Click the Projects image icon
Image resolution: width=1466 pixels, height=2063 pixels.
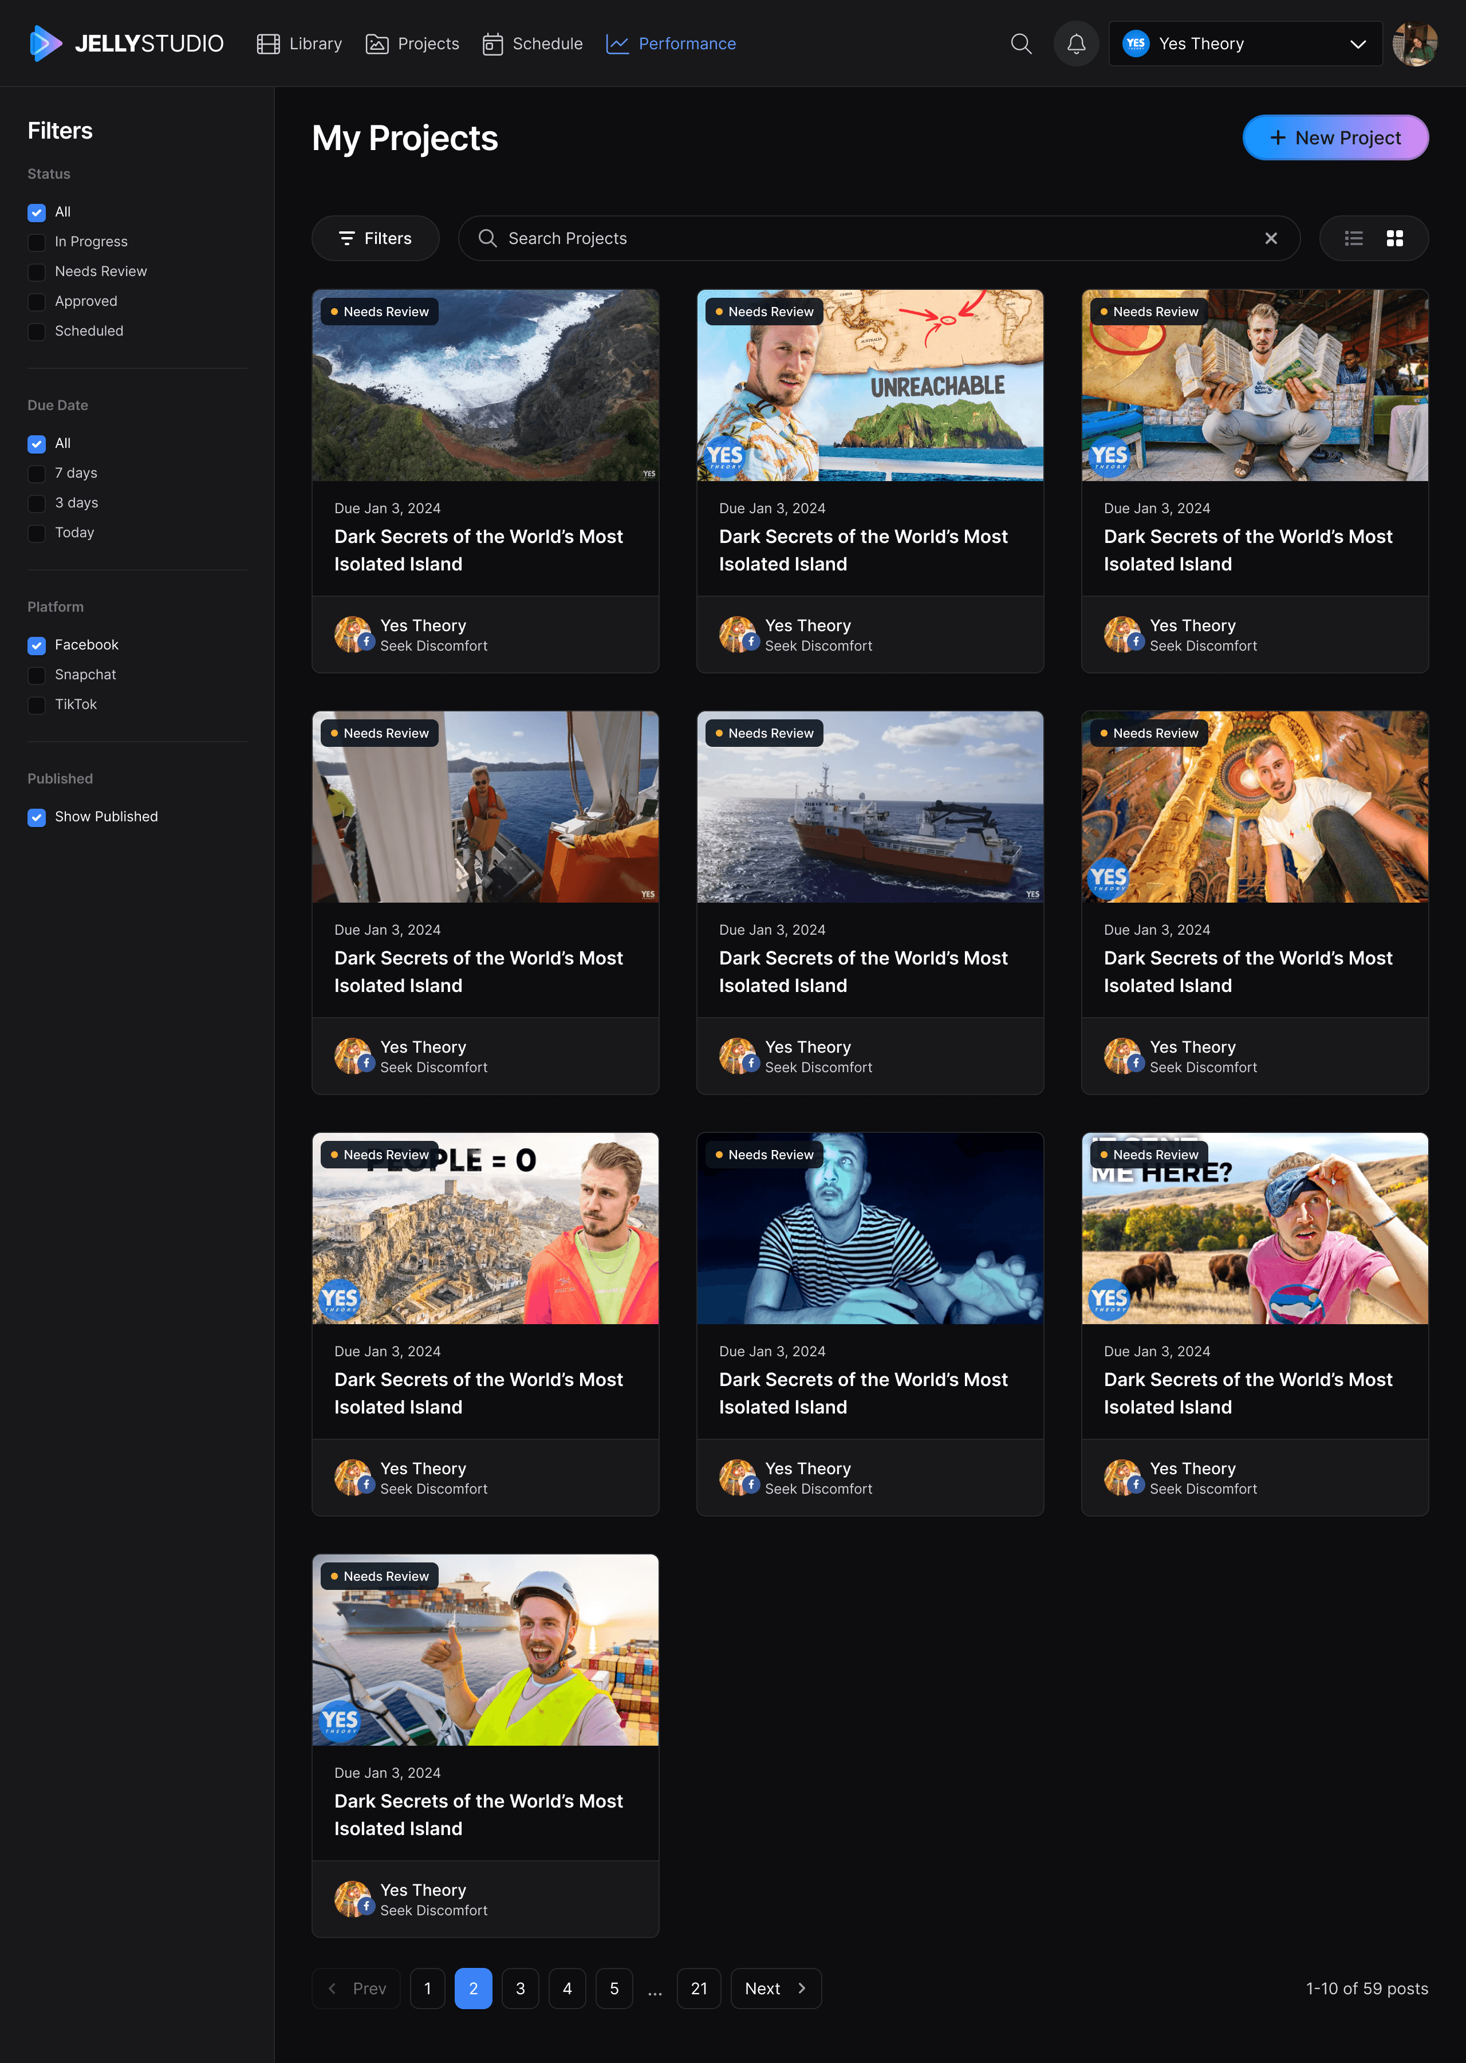click(376, 44)
